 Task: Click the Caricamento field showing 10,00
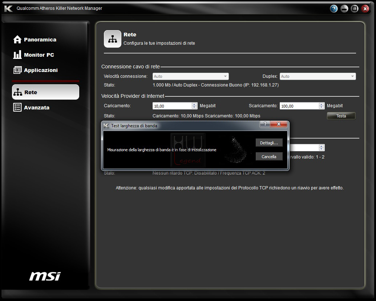coord(172,106)
